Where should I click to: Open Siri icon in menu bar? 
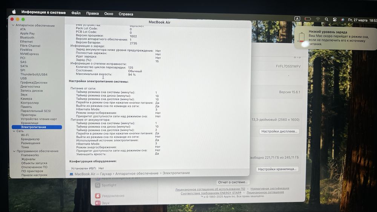pos(342,20)
